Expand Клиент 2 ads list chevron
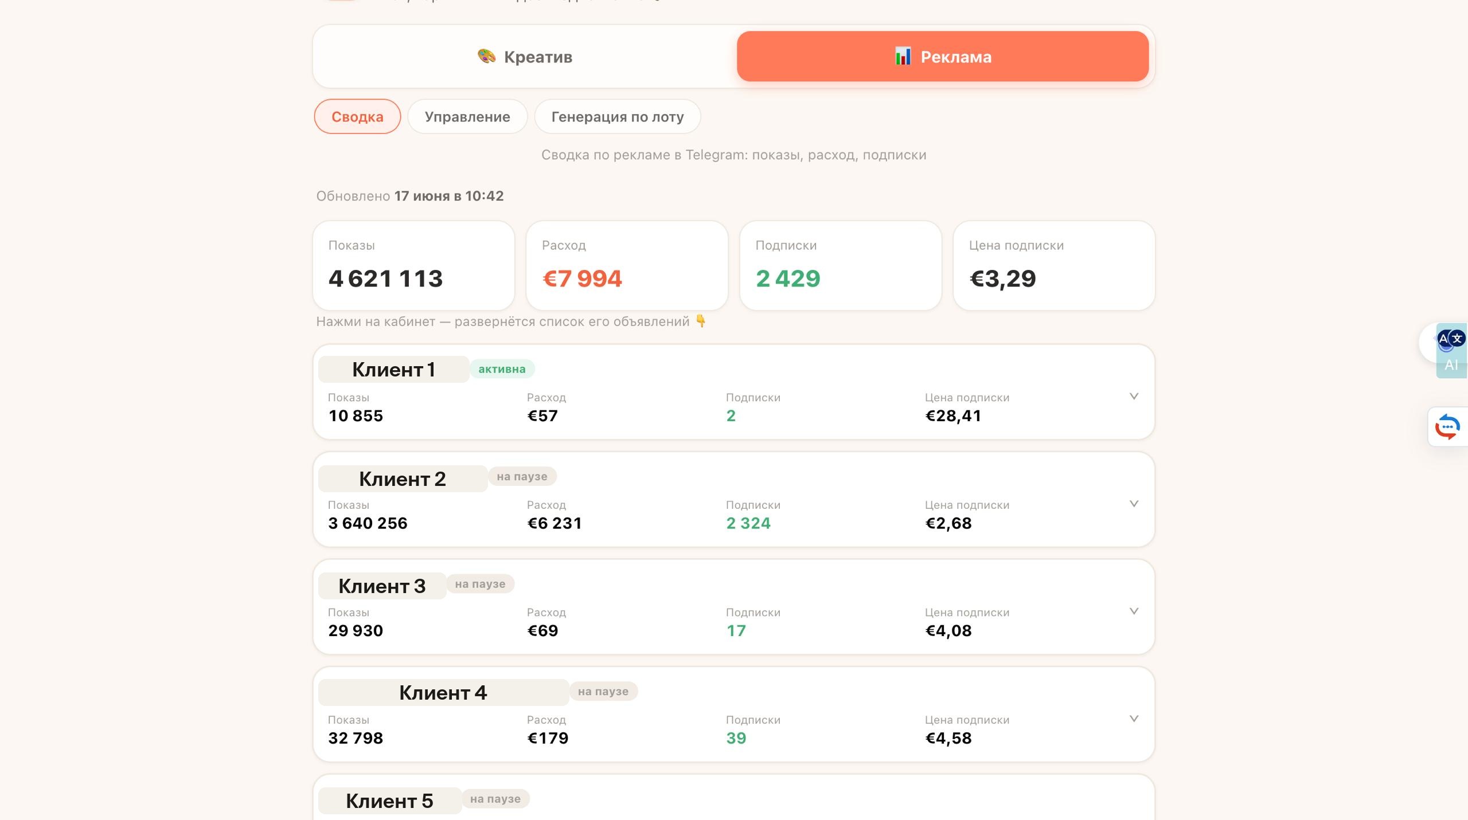The image size is (1468, 820). 1134,504
